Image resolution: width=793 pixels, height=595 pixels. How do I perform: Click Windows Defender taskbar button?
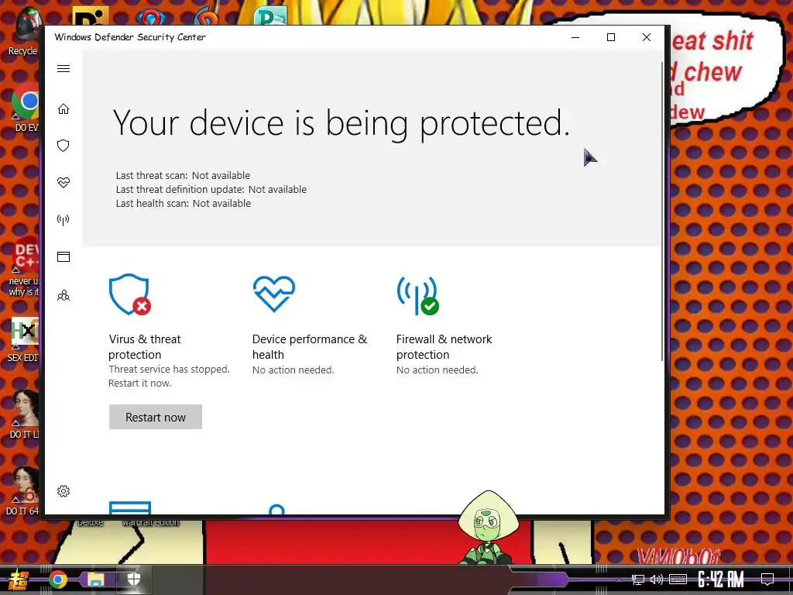click(x=133, y=580)
